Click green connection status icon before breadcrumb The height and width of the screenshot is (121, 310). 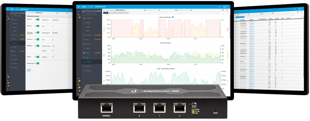tap(104, 10)
